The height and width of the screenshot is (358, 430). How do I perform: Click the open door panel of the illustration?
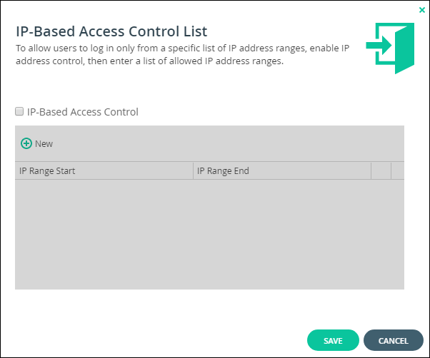tap(404, 49)
